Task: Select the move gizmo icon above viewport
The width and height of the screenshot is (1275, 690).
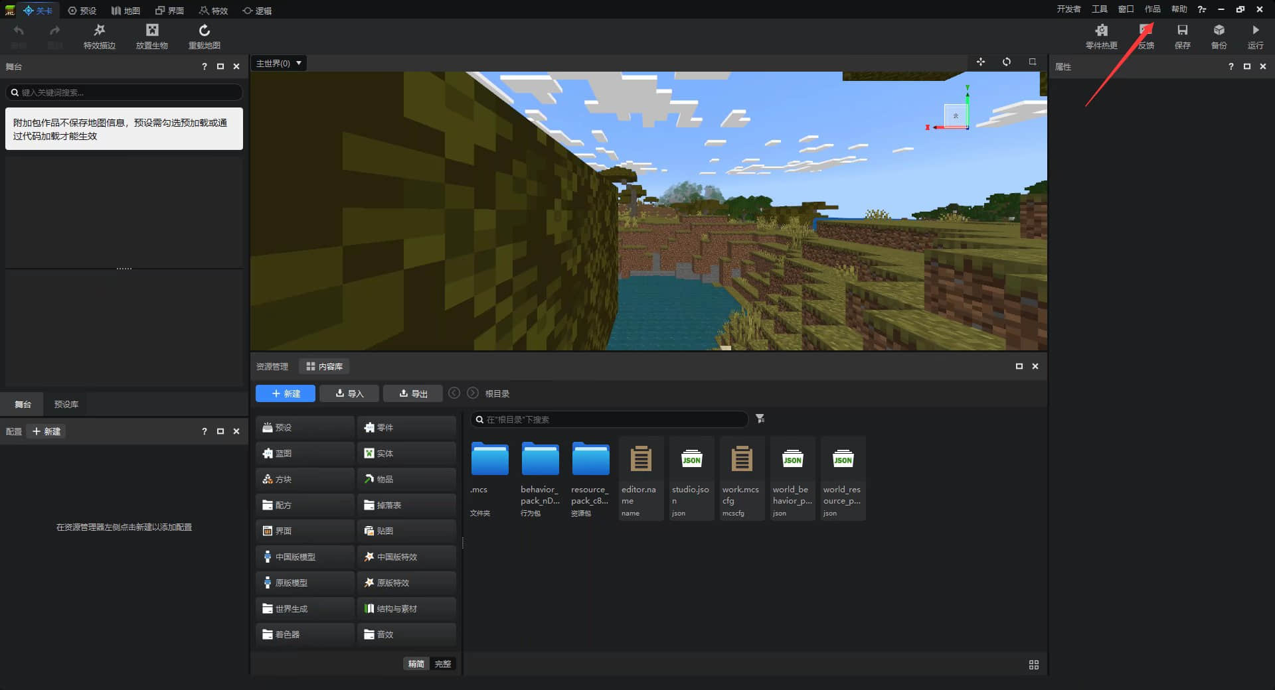Action: pos(981,62)
